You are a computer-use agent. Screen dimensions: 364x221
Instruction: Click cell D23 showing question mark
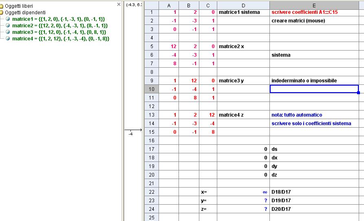[x=243, y=201]
